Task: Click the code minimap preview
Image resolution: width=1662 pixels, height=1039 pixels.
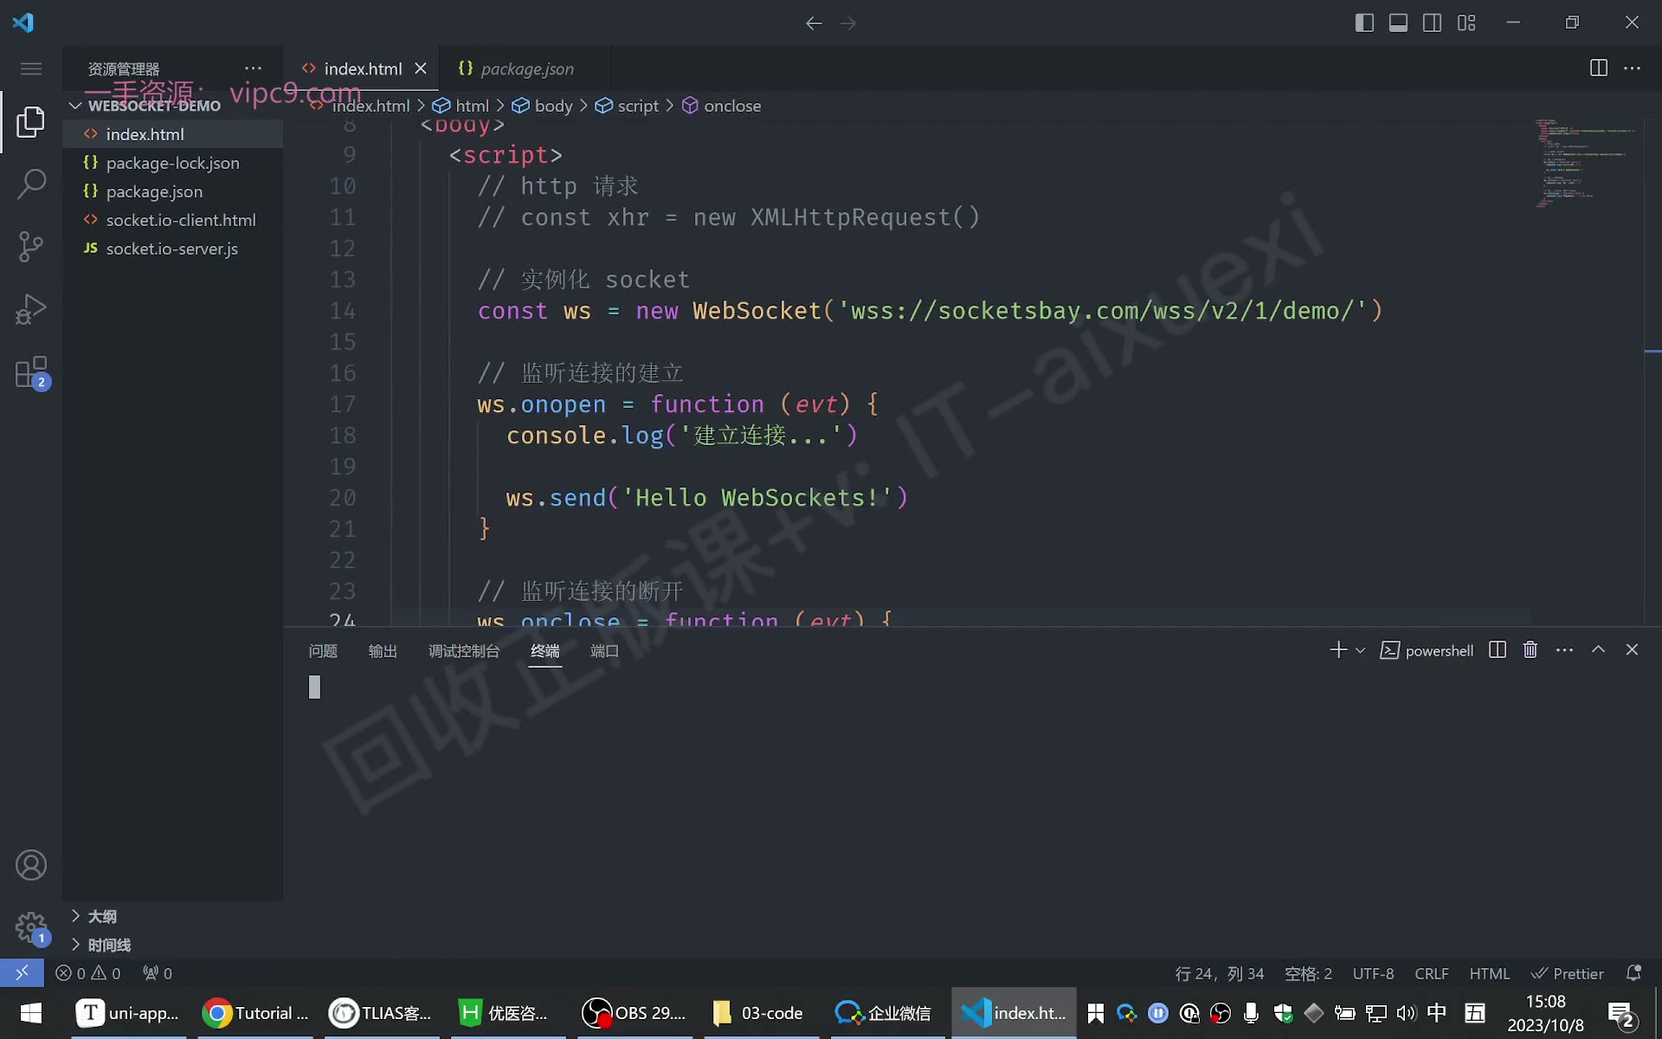Action: coord(1586,165)
